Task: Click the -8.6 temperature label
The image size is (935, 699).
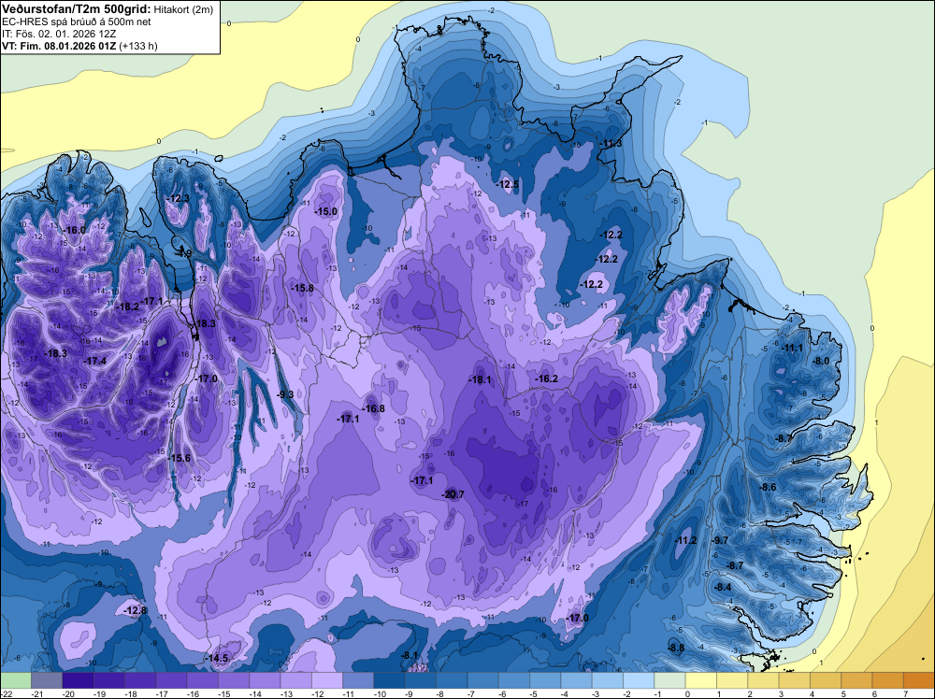Action: point(768,487)
